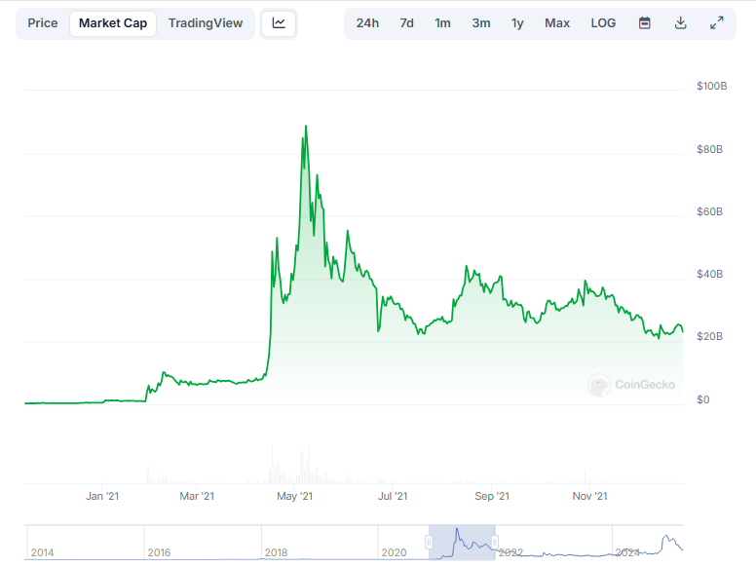Image resolution: width=756 pixels, height=567 pixels.
Task: Click the May '21 axis label
Action: [294, 496]
